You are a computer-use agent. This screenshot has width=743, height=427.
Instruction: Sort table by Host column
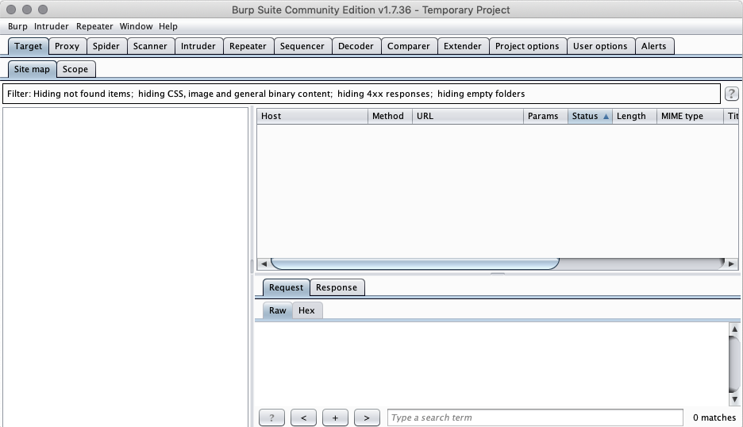[312, 116]
